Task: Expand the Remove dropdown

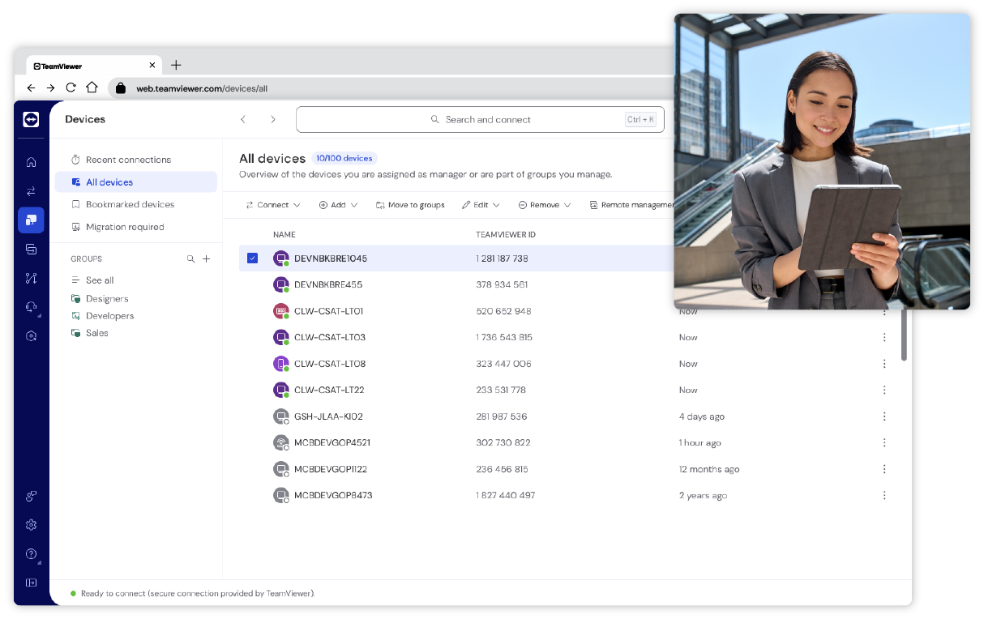Action: click(x=545, y=205)
